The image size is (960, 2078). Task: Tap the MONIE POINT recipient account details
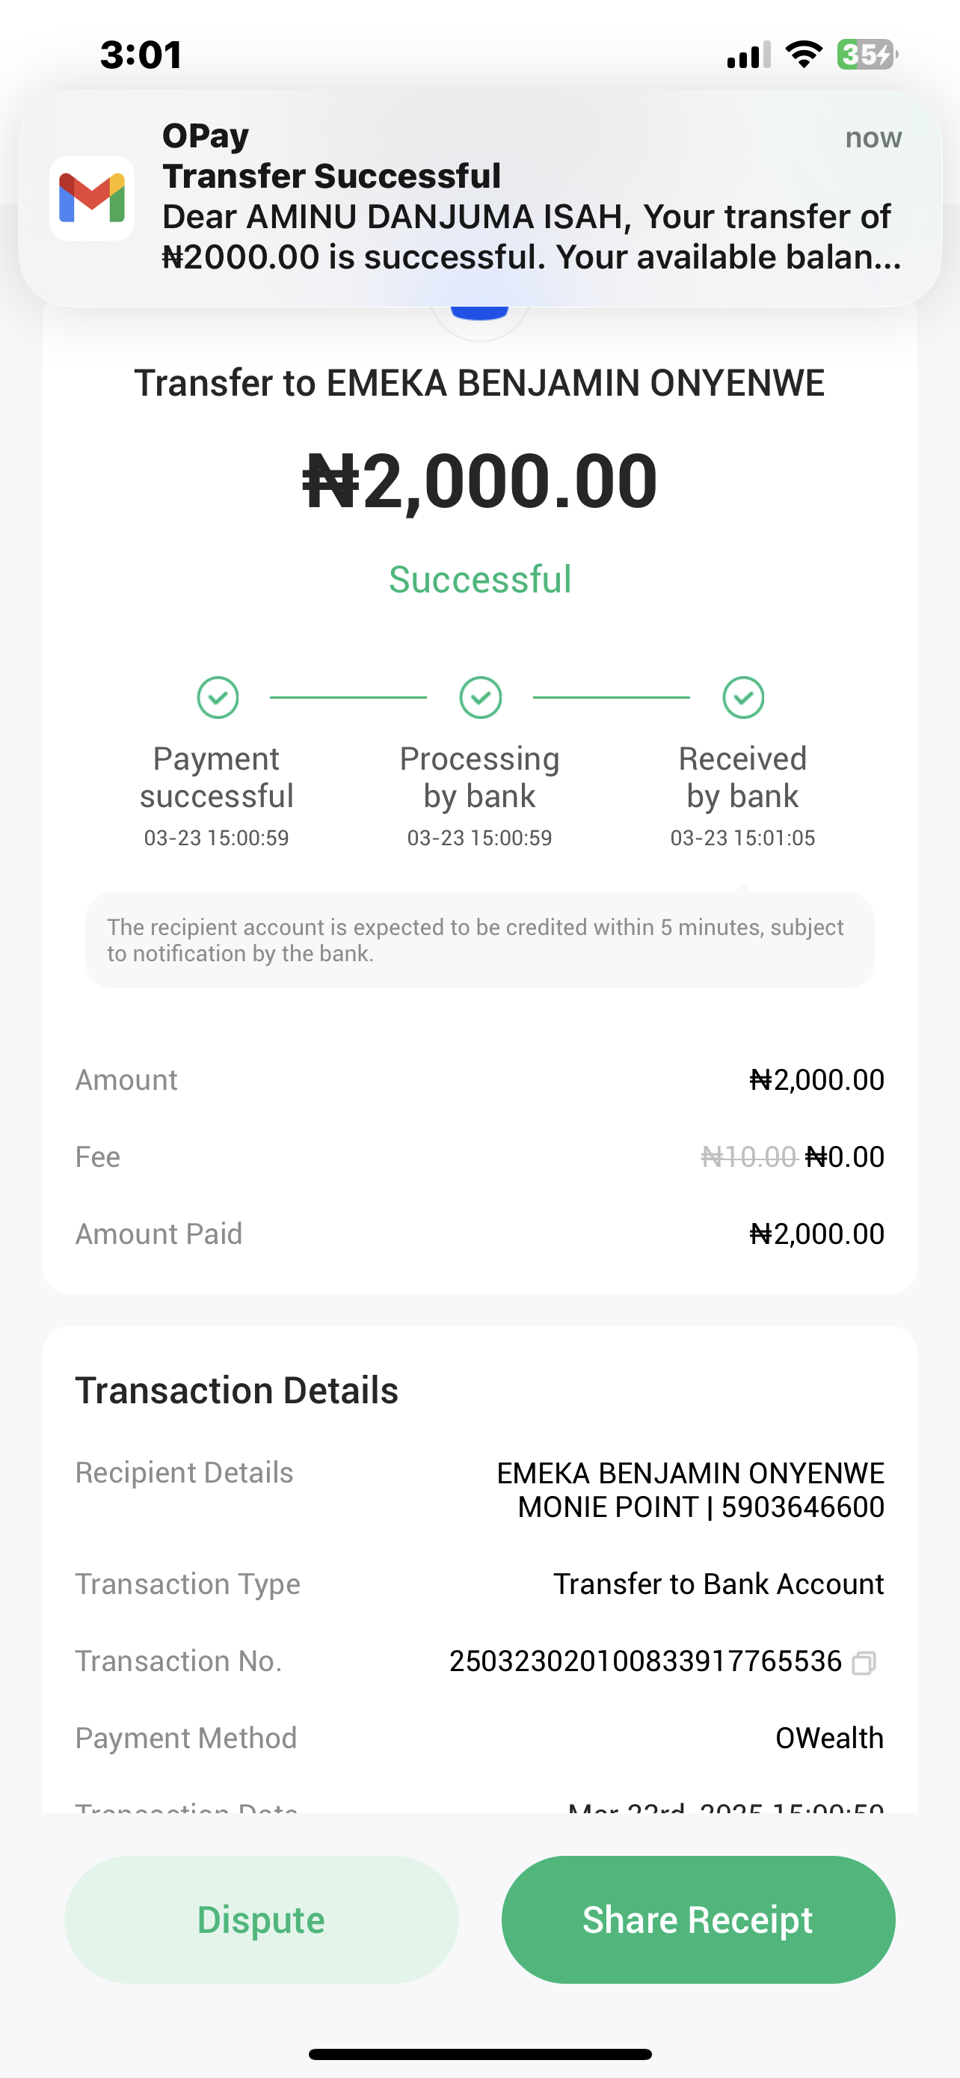point(701,1507)
